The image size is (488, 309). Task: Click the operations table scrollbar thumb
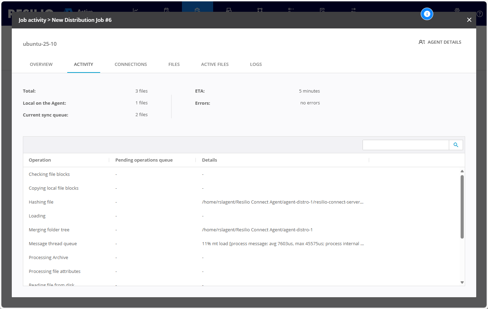point(462,207)
